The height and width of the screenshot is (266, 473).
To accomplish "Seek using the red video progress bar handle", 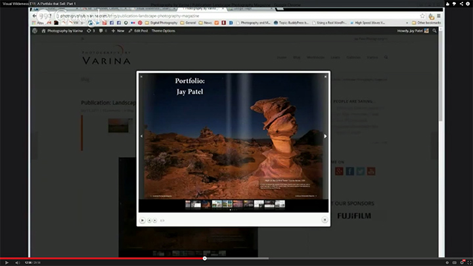I will click(205, 259).
